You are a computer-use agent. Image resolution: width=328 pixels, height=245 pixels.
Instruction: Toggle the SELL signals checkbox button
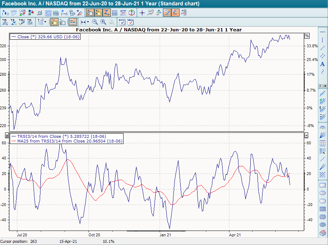pos(130,22)
